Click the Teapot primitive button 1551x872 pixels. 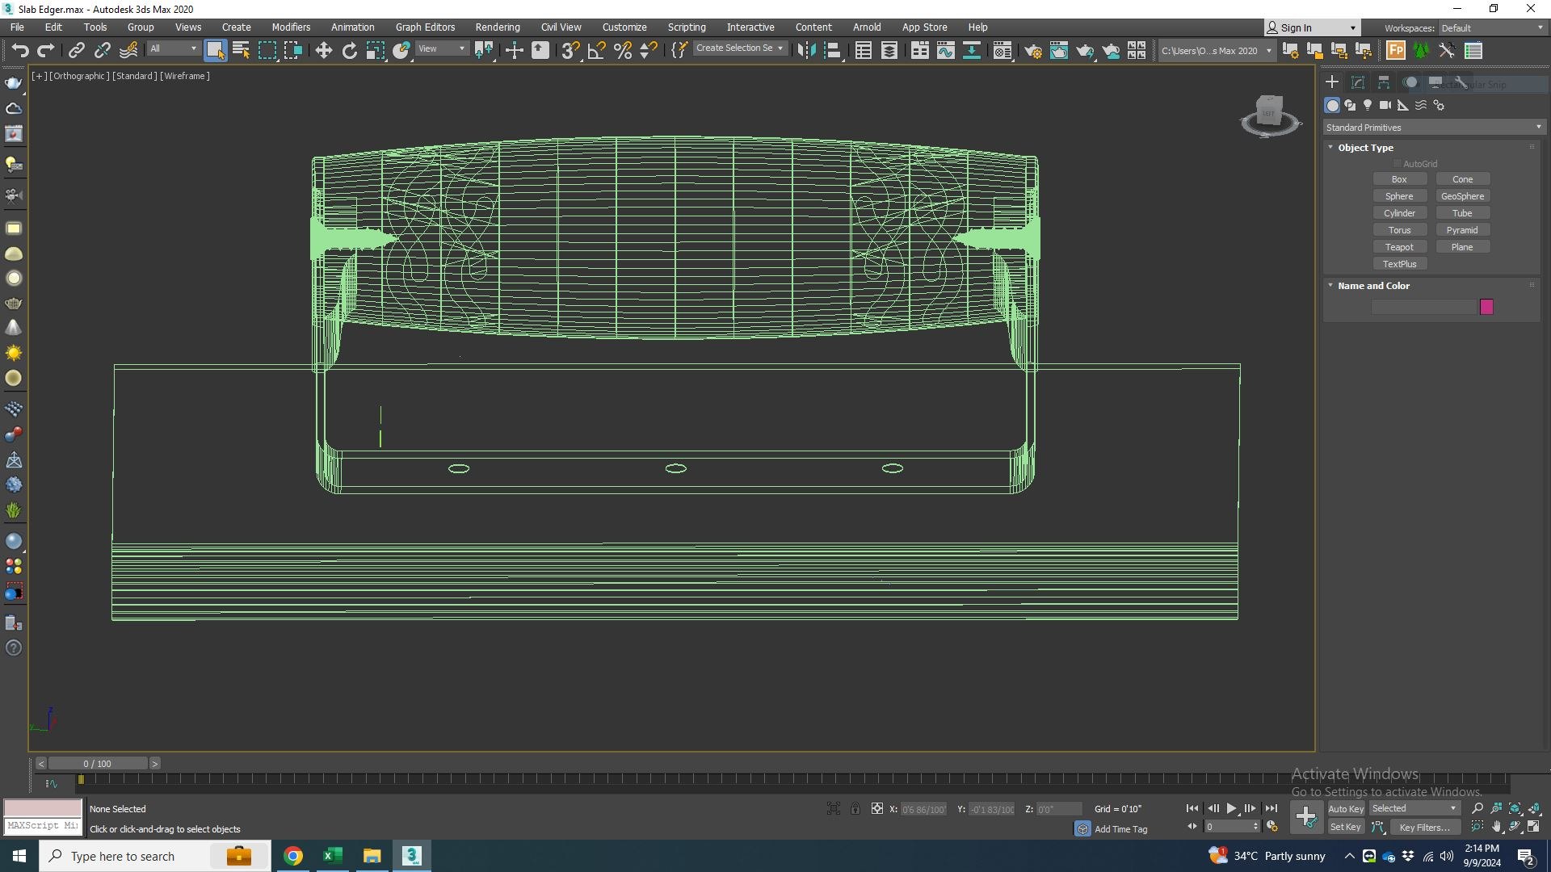[1399, 247]
